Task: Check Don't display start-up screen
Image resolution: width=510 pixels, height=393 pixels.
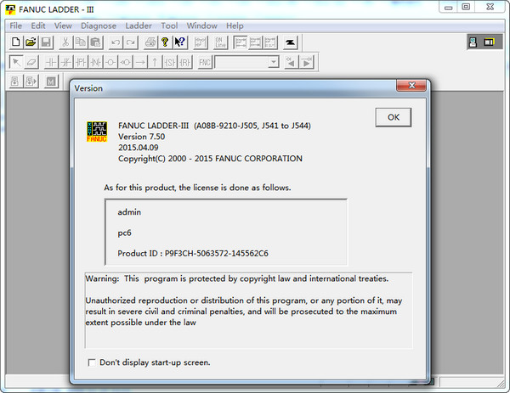Action: point(92,362)
